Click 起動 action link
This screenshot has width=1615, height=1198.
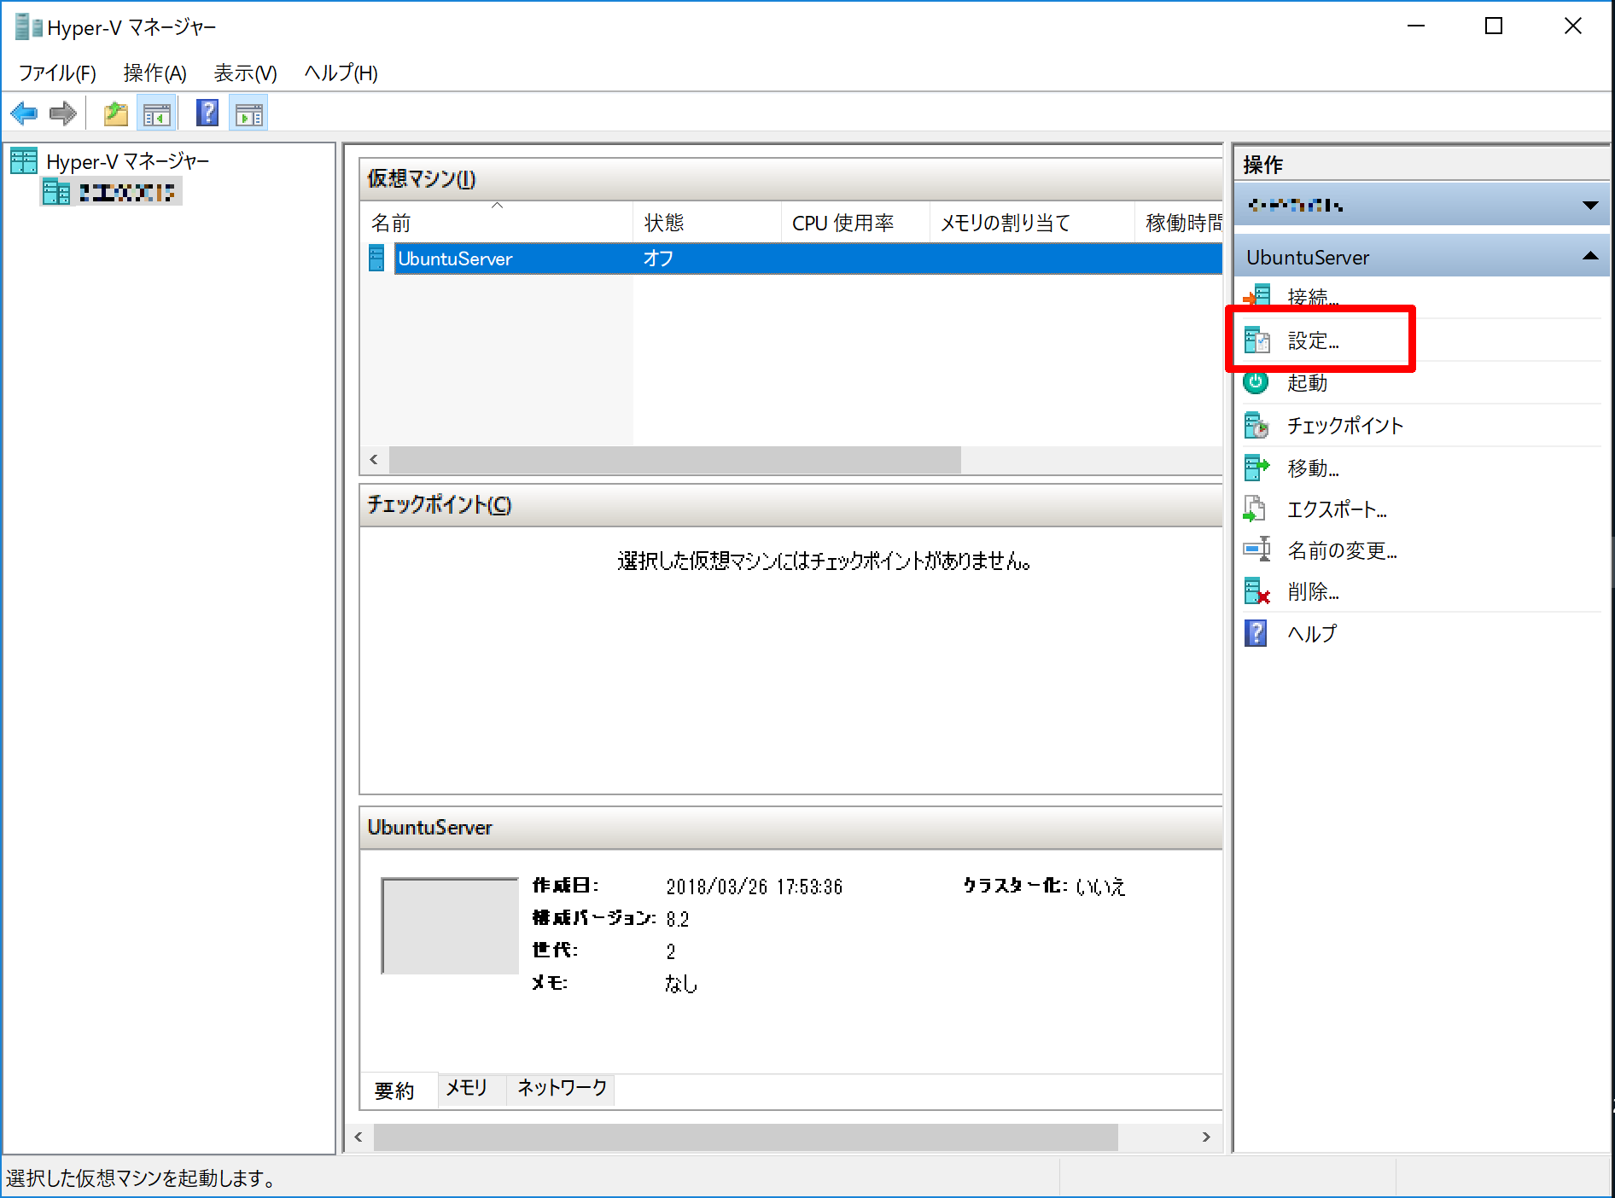(x=1307, y=382)
